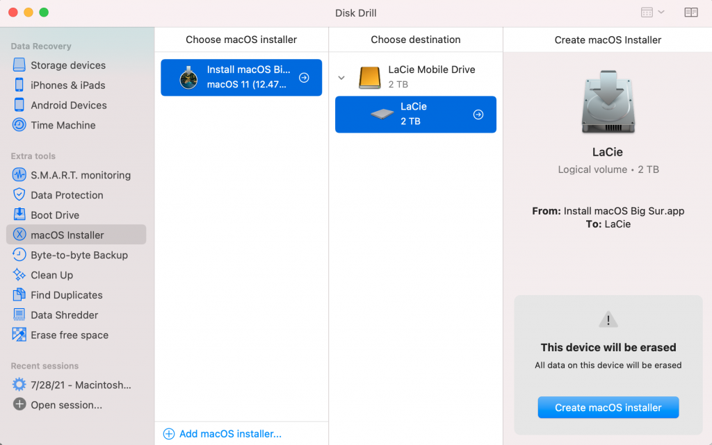712x445 pixels.
Task: Collapse the LaCie Mobile Drive entry
Action: tap(341, 78)
